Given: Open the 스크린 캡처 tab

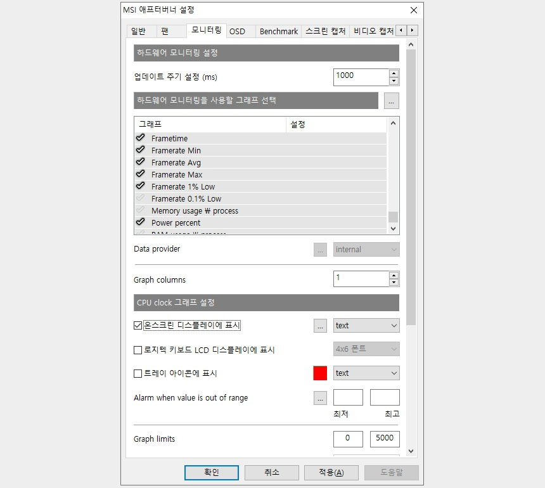Looking at the screenshot, I should tap(325, 31).
